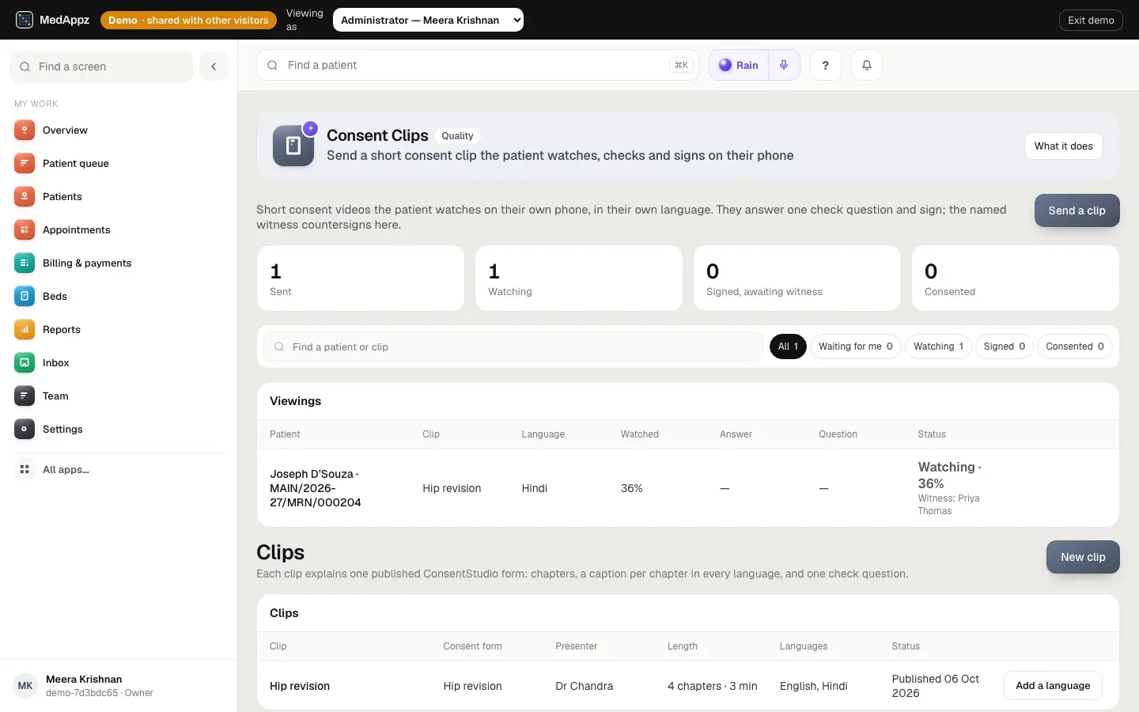Image resolution: width=1139 pixels, height=712 pixels.
Task: Filter by Waiting for me
Action: click(x=856, y=347)
